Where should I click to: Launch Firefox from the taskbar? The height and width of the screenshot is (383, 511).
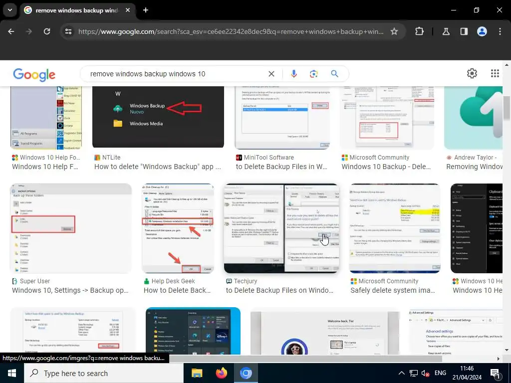pos(222,373)
